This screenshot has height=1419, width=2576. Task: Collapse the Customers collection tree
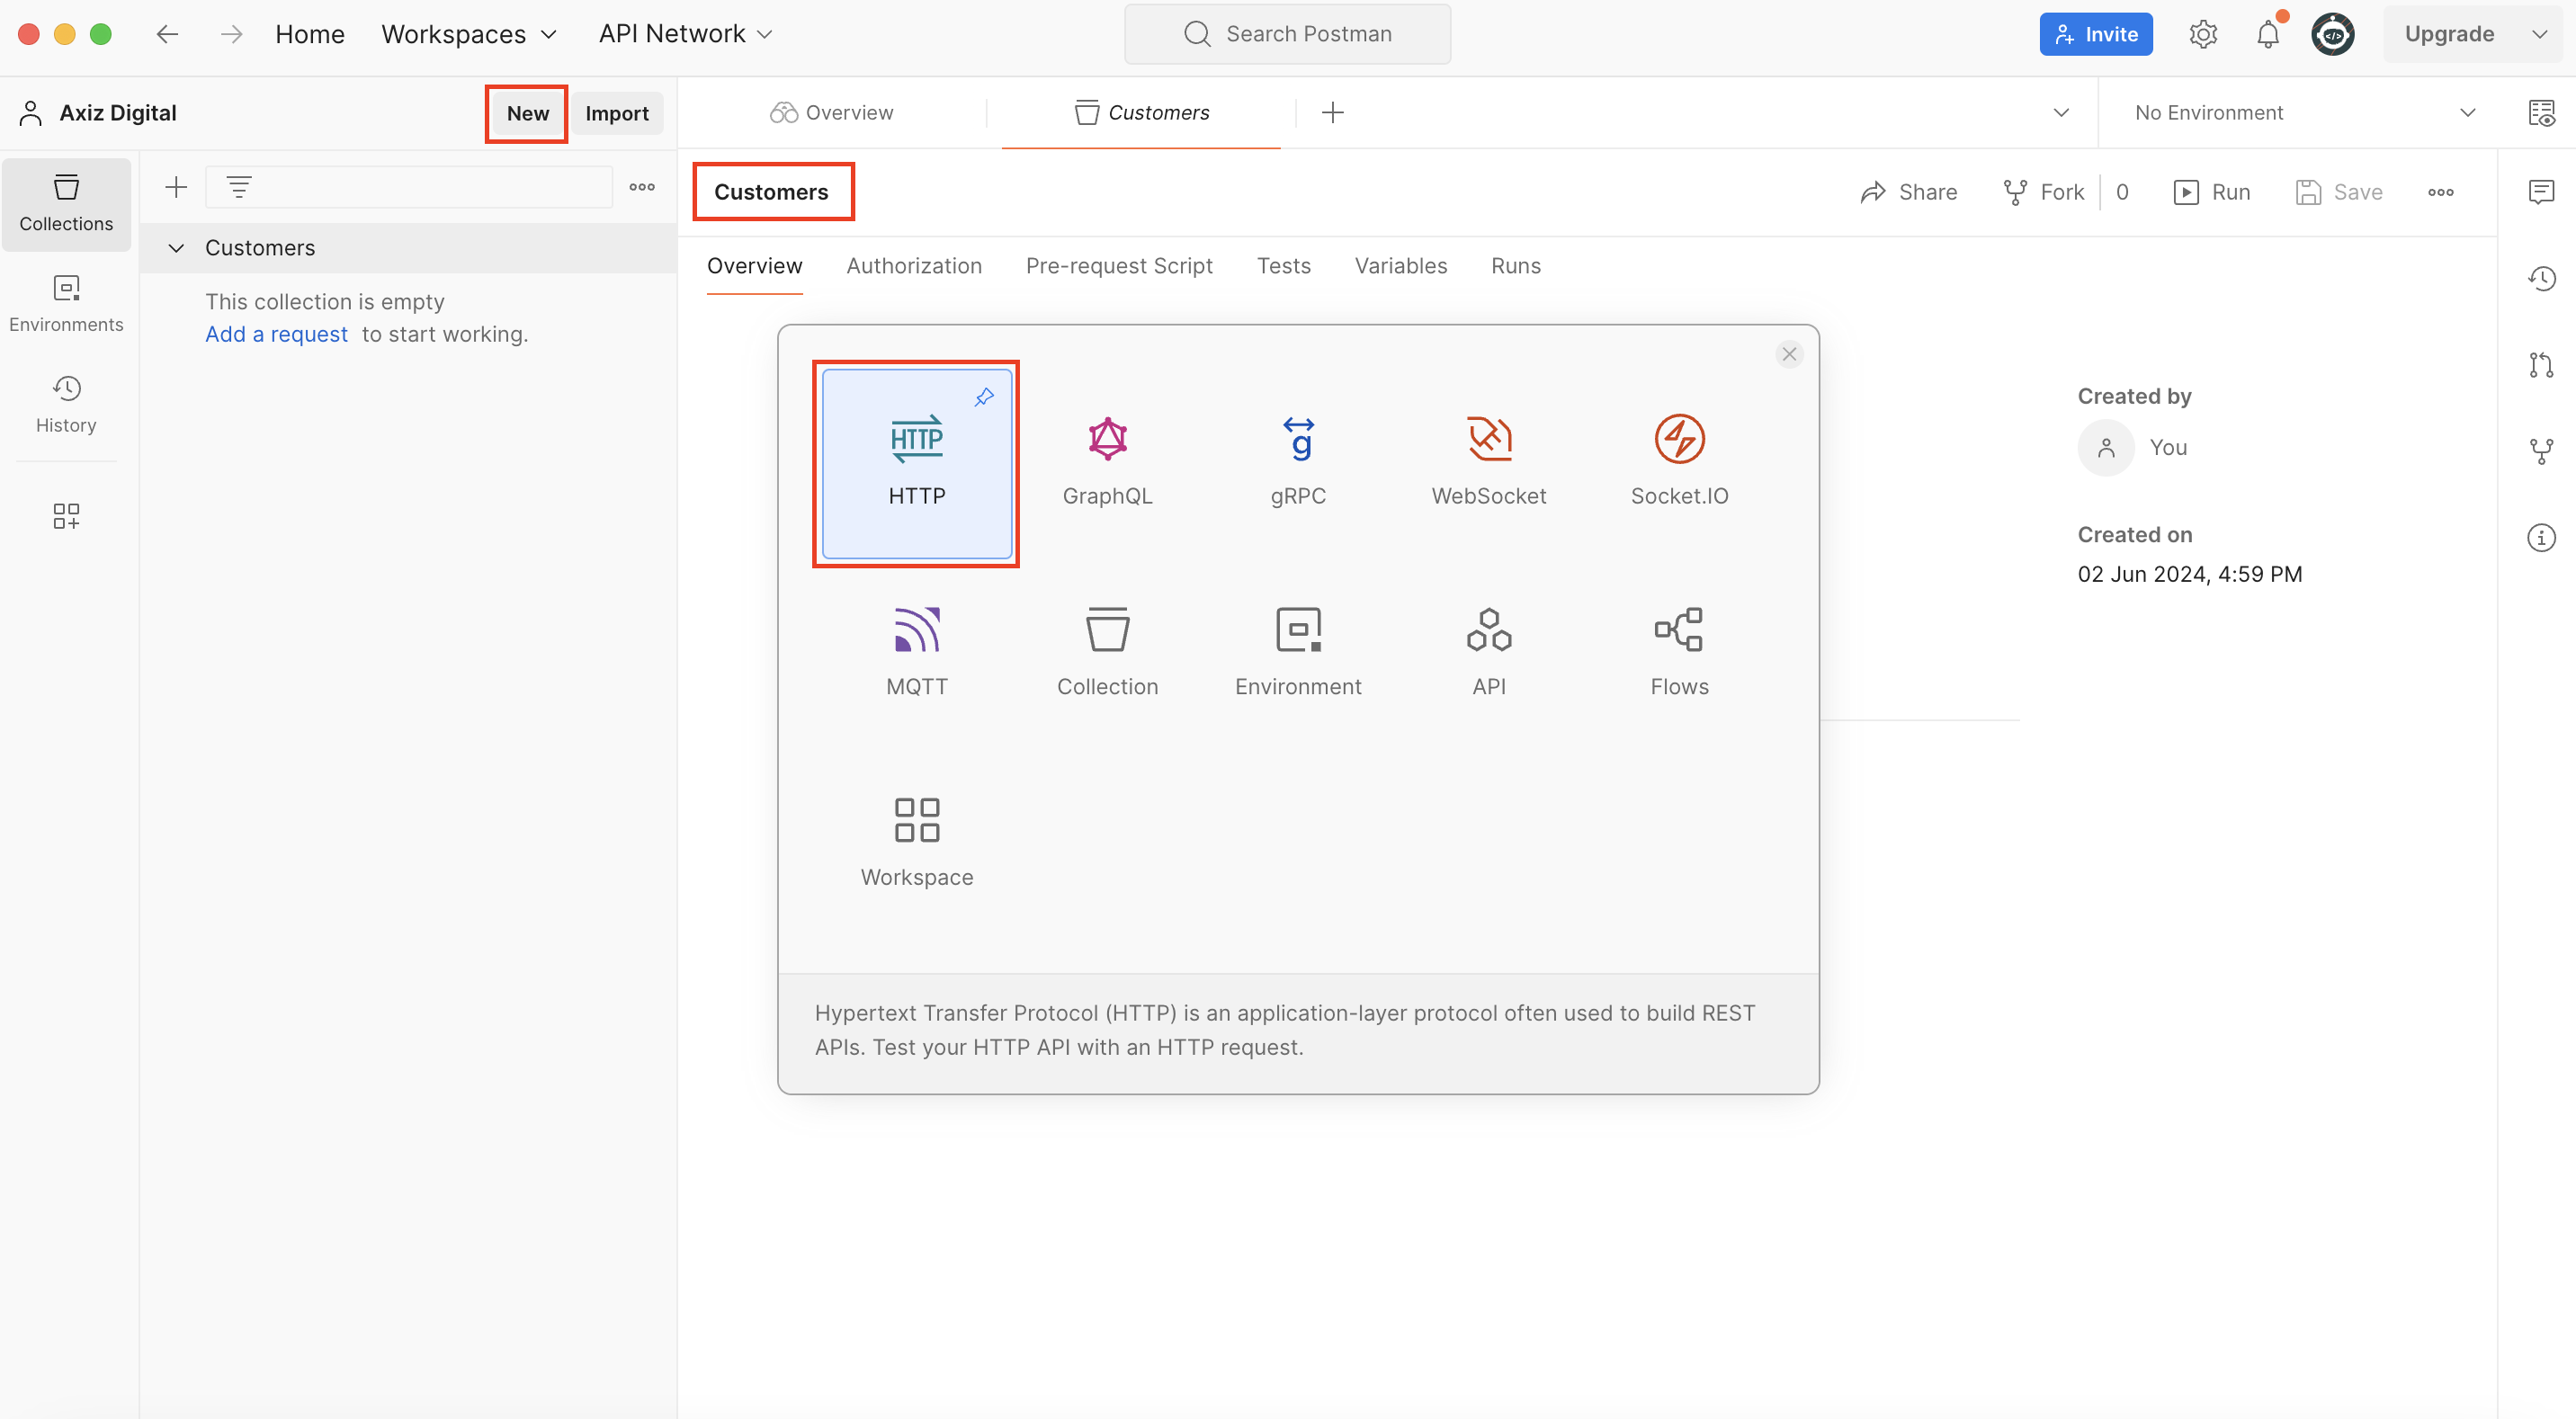pos(176,248)
